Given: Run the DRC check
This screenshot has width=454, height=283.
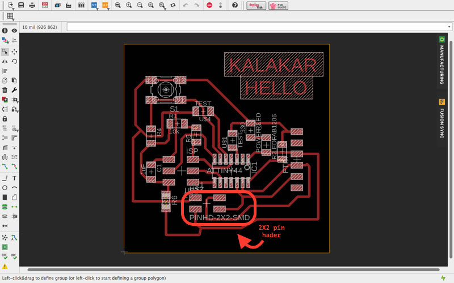Looking at the screenshot, I should [14, 258].
